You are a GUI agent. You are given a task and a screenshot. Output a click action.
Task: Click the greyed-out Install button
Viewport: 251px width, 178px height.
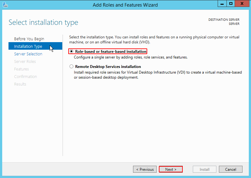click(204, 169)
